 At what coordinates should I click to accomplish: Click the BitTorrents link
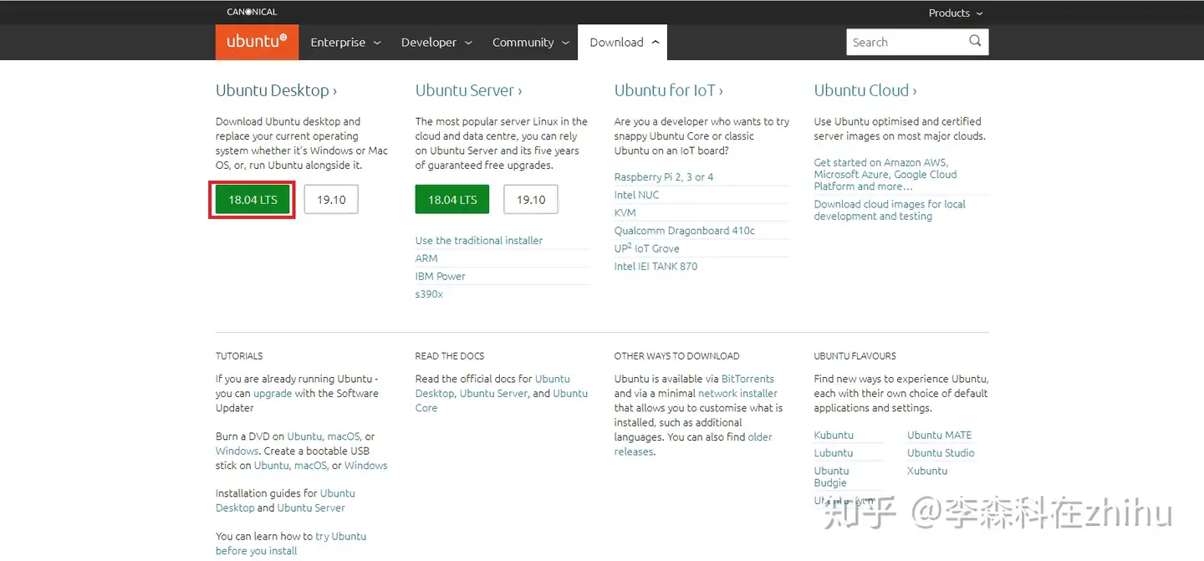click(x=748, y=379)
